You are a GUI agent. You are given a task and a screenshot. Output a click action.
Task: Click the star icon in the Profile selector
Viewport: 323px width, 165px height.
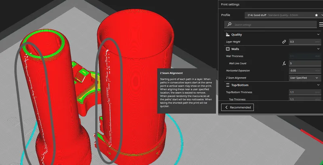pyautogui.click(x=317, y=15)
